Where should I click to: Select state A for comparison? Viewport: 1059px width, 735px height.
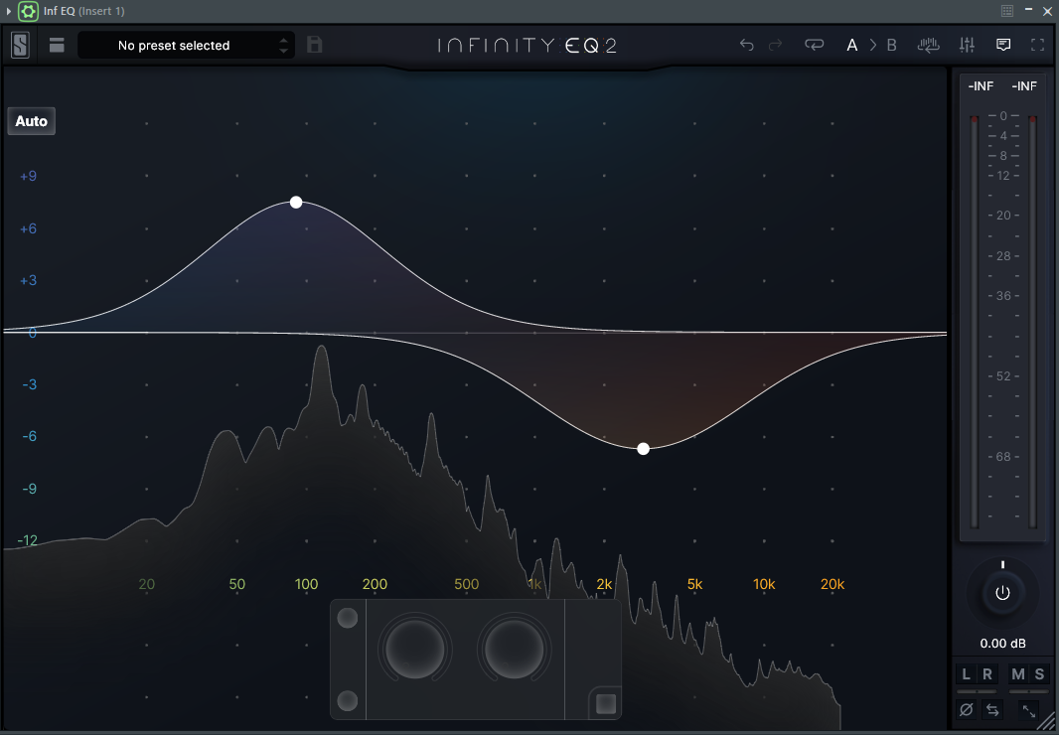tap(851, 46)
